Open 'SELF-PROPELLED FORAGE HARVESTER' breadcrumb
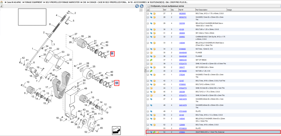Image resolution: width=281 pixels, height=136 pixels. pyautogui.click(x=62, y=2)
